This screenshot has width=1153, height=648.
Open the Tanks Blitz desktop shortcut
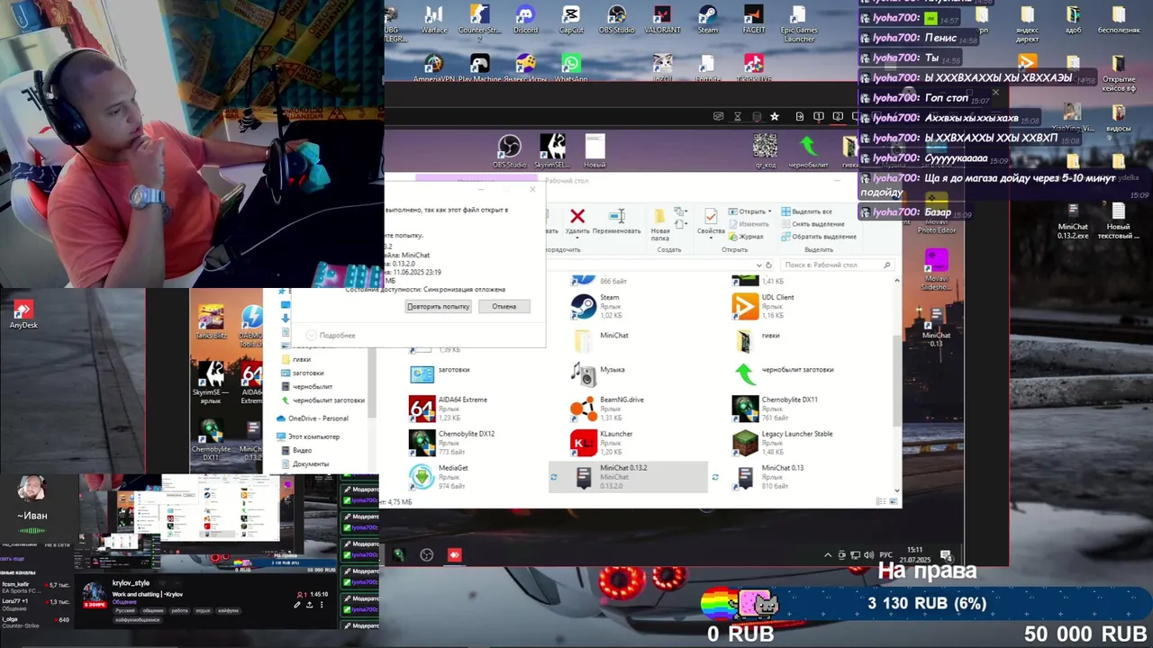211,322
